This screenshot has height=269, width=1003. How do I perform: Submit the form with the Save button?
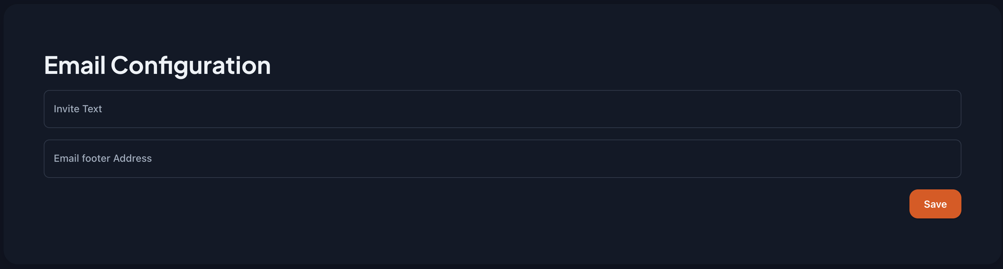click(935, 204)
